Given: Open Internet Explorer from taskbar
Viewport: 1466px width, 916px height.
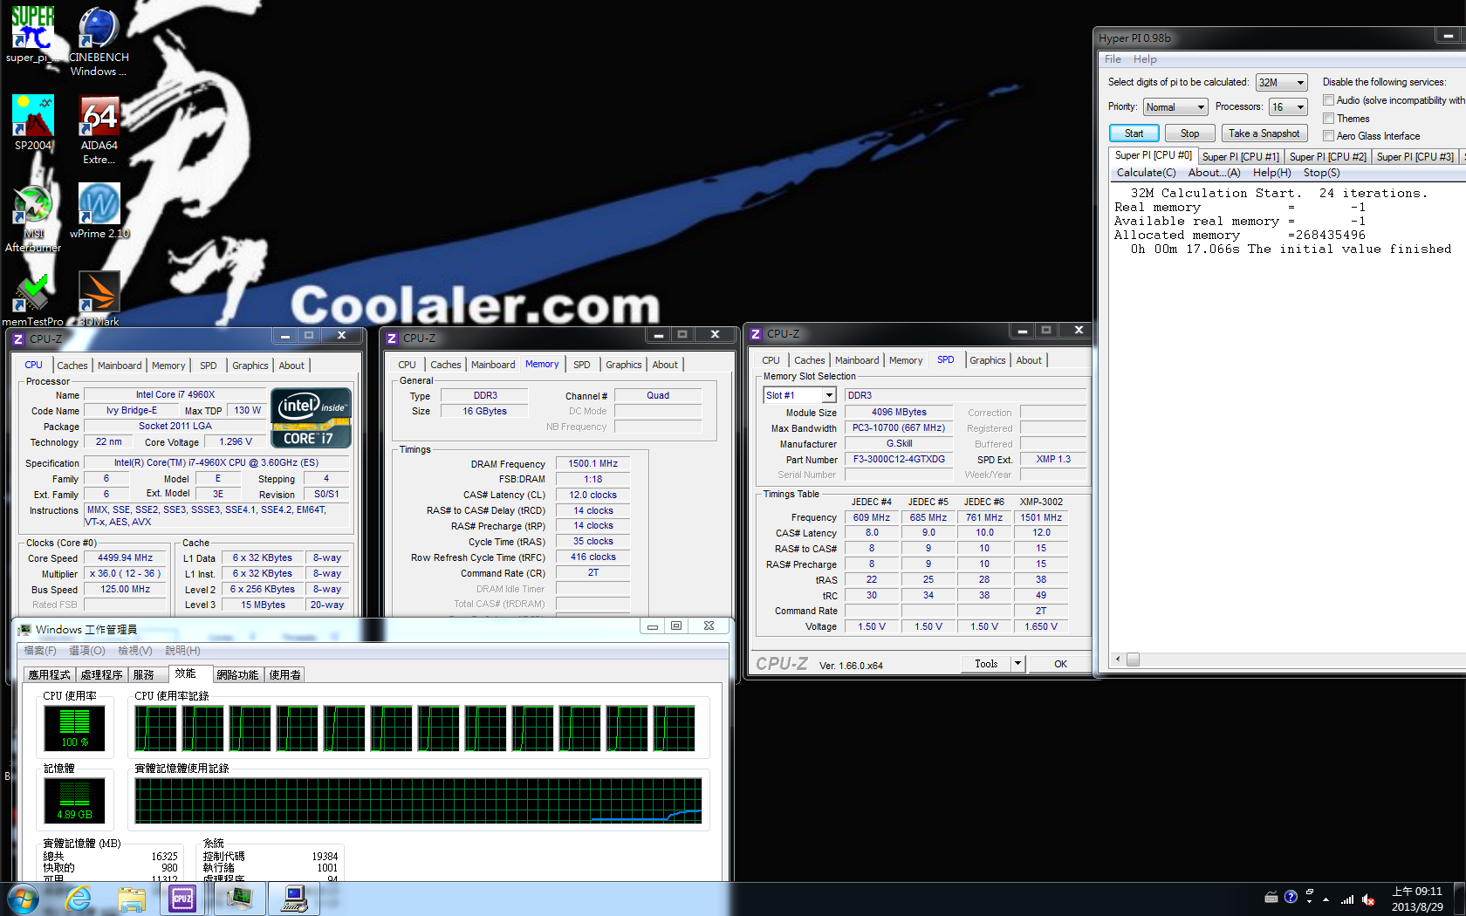Looking at the screenshot, I should tap(79, 899).
